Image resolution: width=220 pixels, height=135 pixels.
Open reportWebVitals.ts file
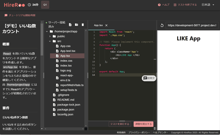pyautogui.click(x=72, y=85)
